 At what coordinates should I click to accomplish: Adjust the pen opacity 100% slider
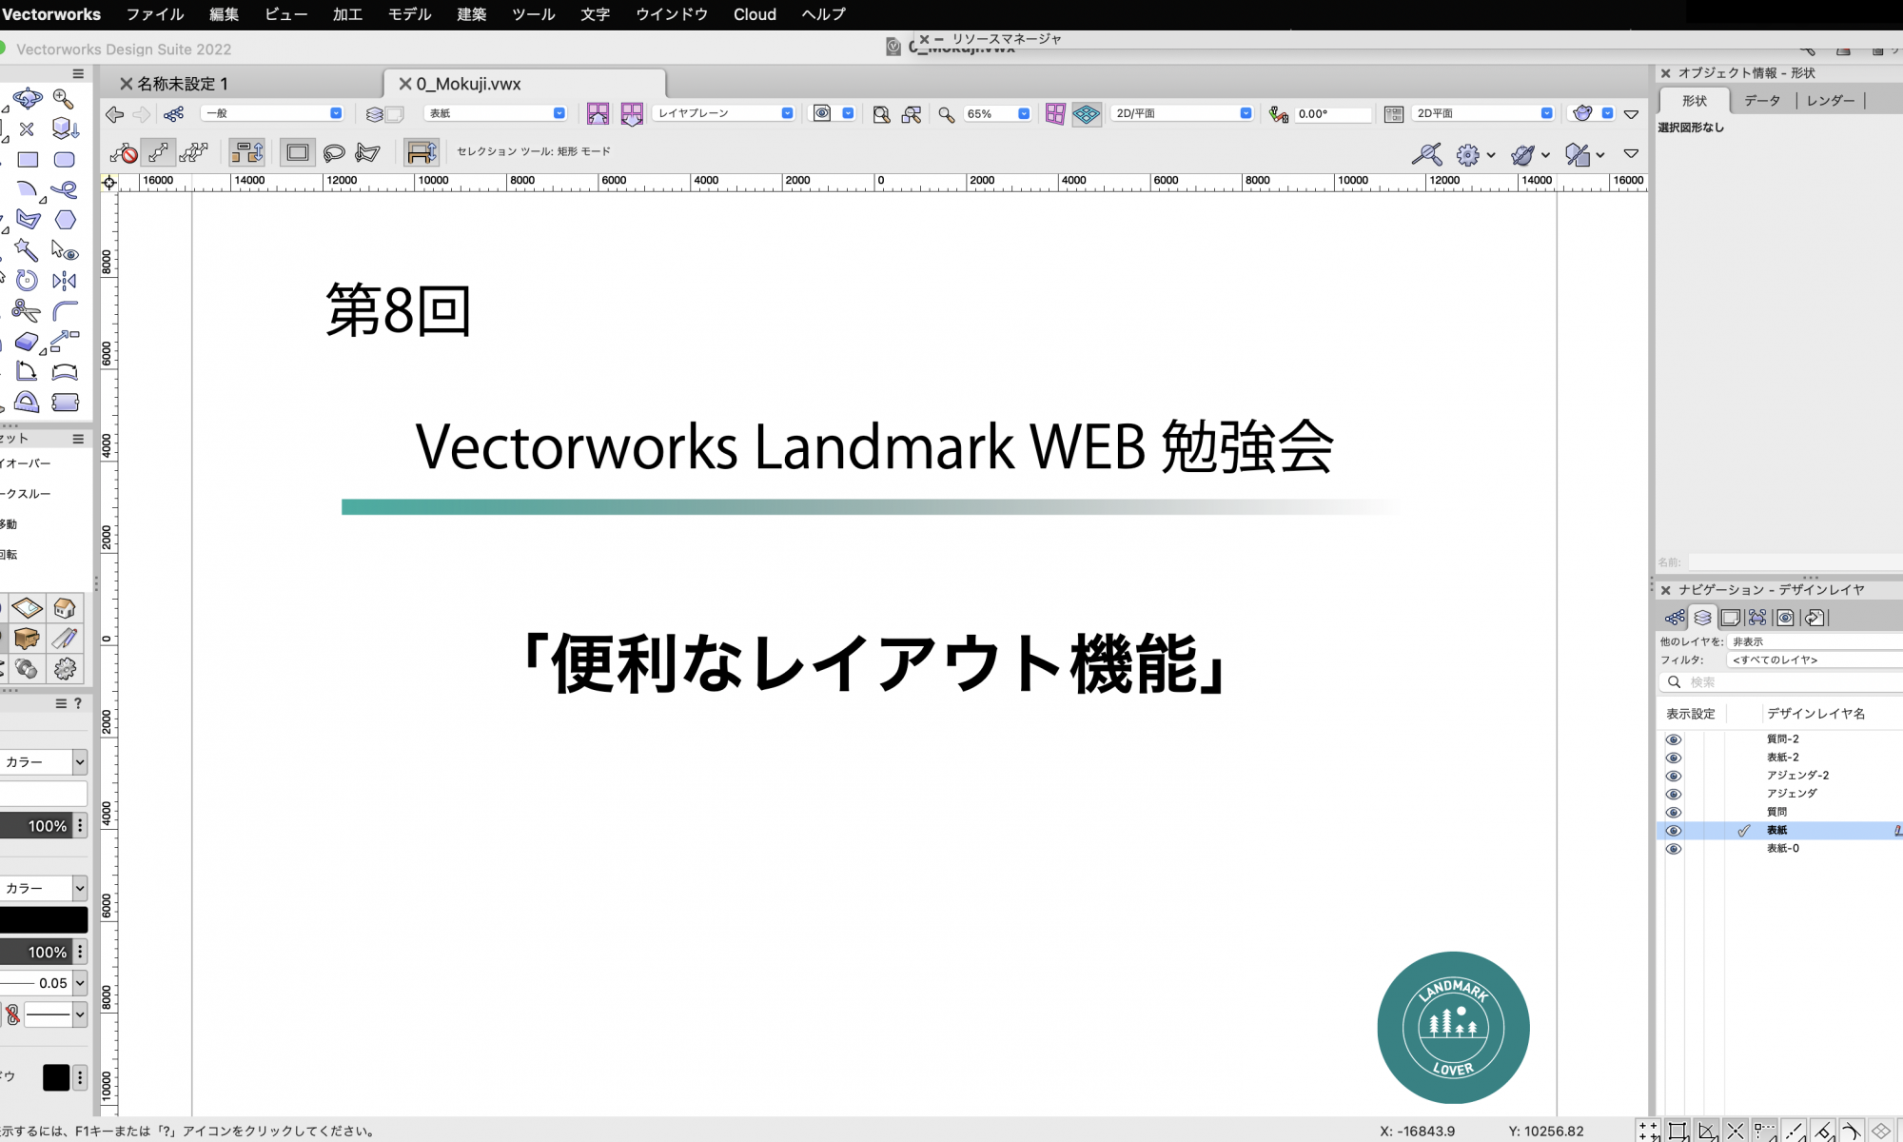[36, 952]
